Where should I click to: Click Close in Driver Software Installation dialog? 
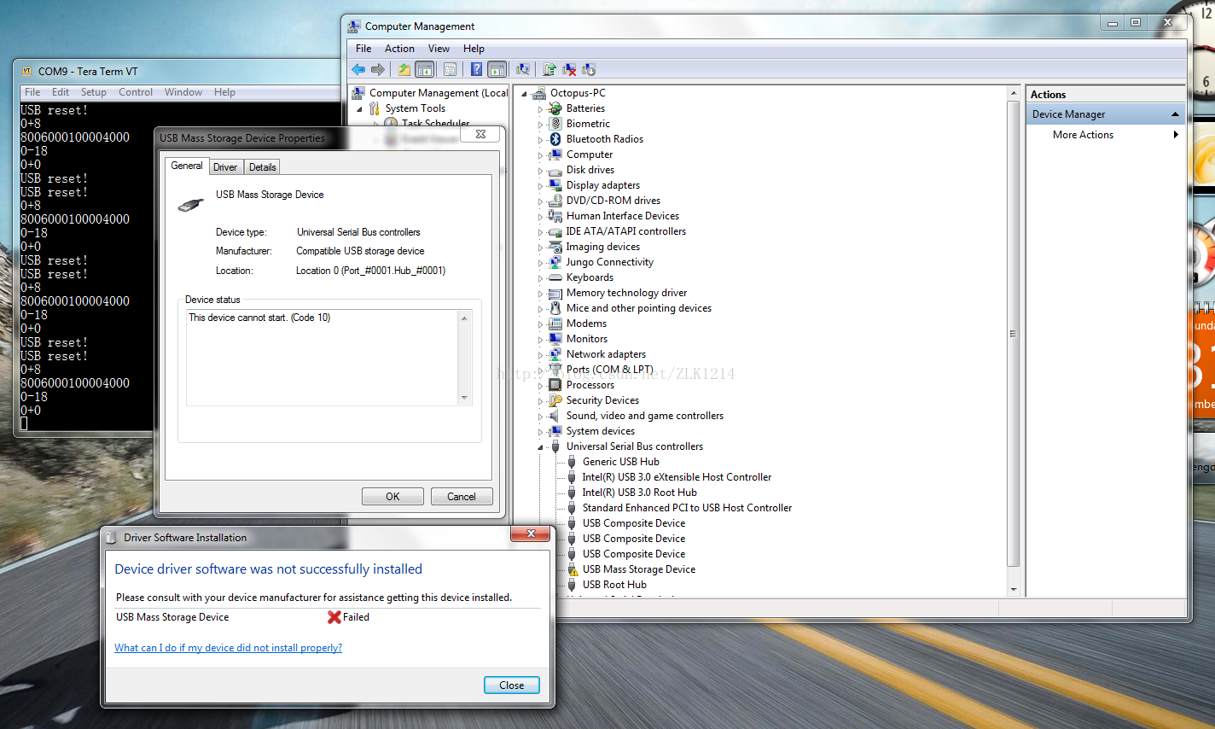512,685
